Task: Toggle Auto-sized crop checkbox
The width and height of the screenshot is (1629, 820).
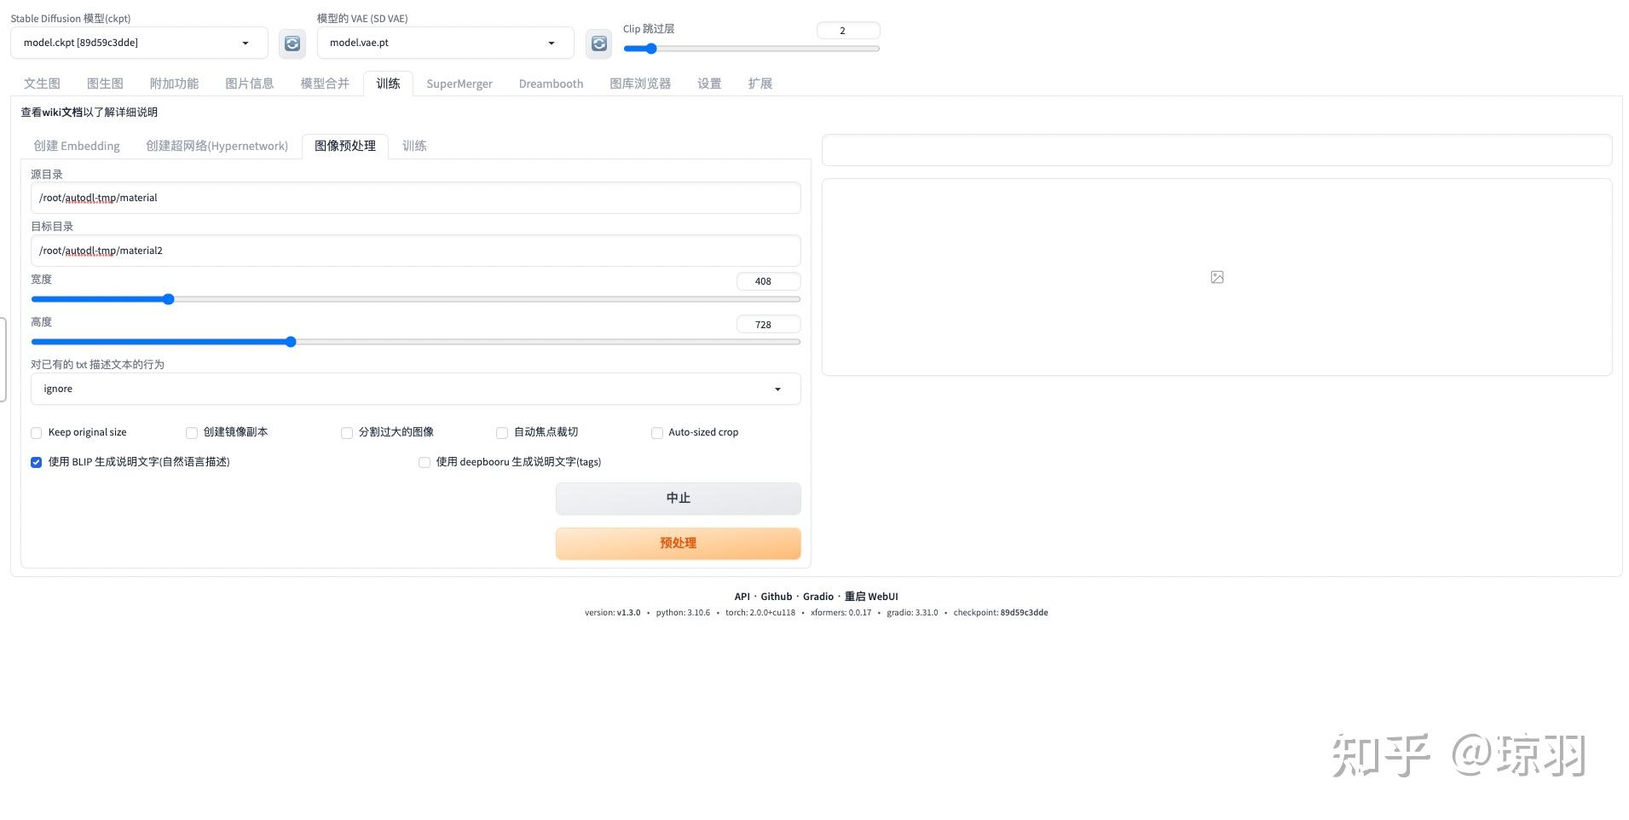Action: point(657,433)
